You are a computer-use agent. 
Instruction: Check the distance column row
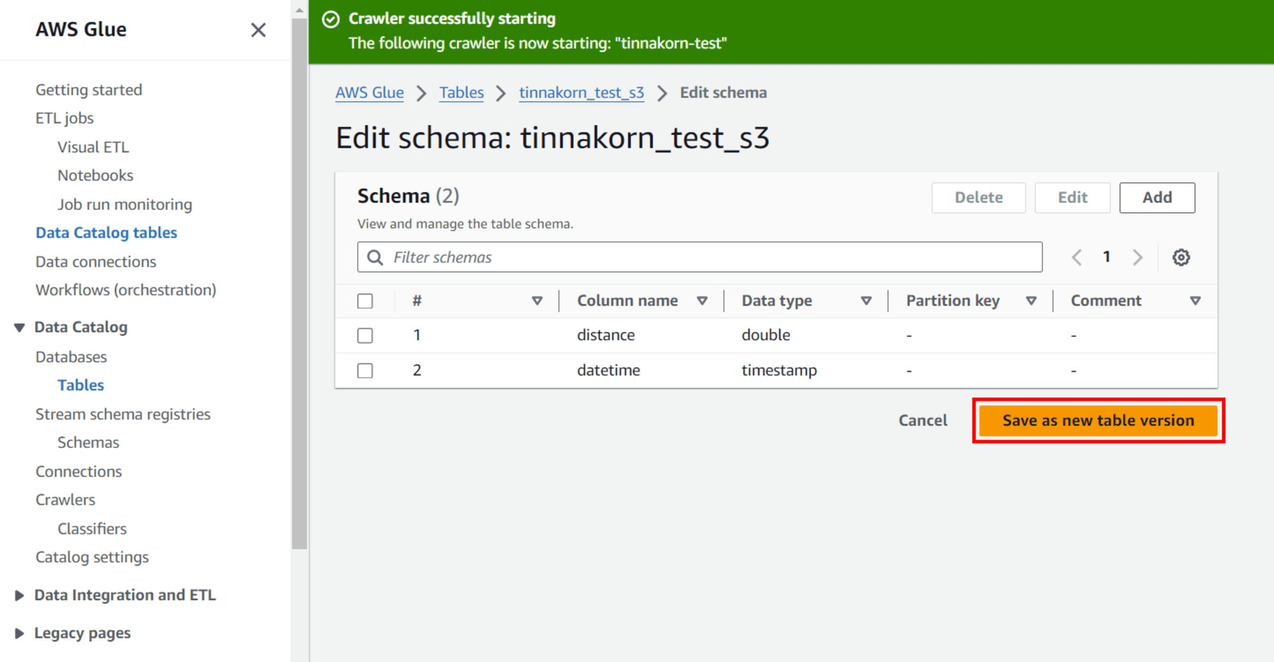click(x=365, y=335)
